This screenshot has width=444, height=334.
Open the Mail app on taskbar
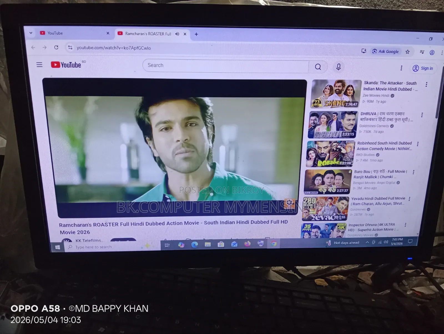(x=234, y=244)
